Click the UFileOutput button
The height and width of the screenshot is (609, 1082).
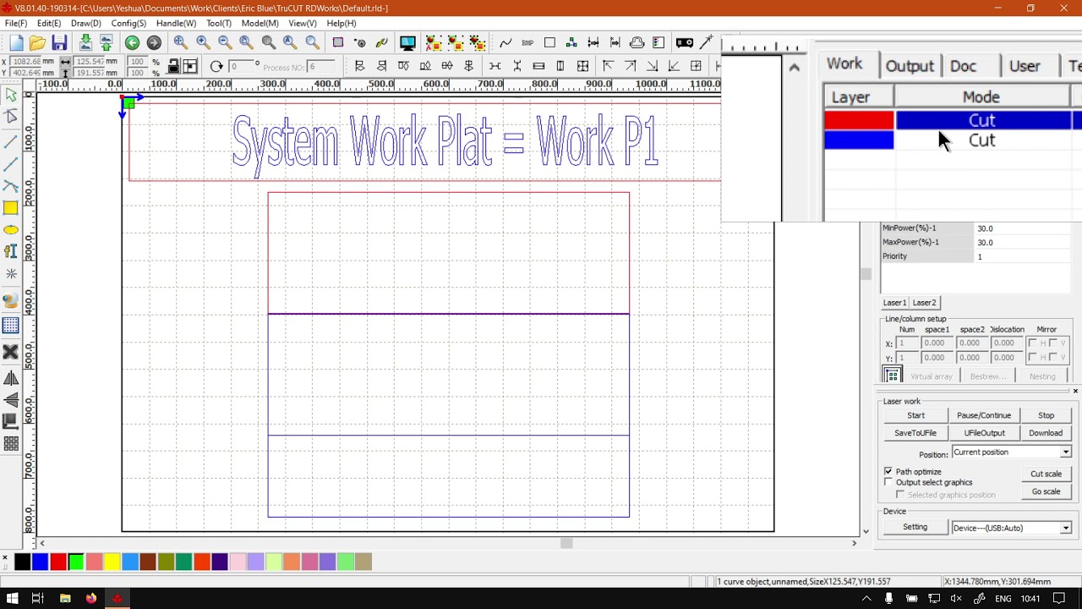[x=984, y=433]
